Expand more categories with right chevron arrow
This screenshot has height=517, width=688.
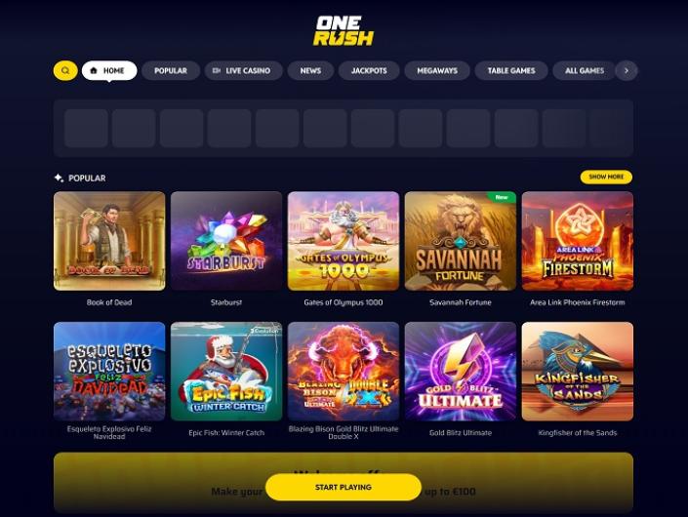coord(627,70)
